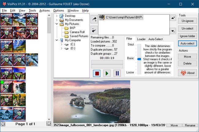Switch to the Auto-Select tab
Image resolution: width=199 pixels, height=132 pixels.
(x=156, y=39)
